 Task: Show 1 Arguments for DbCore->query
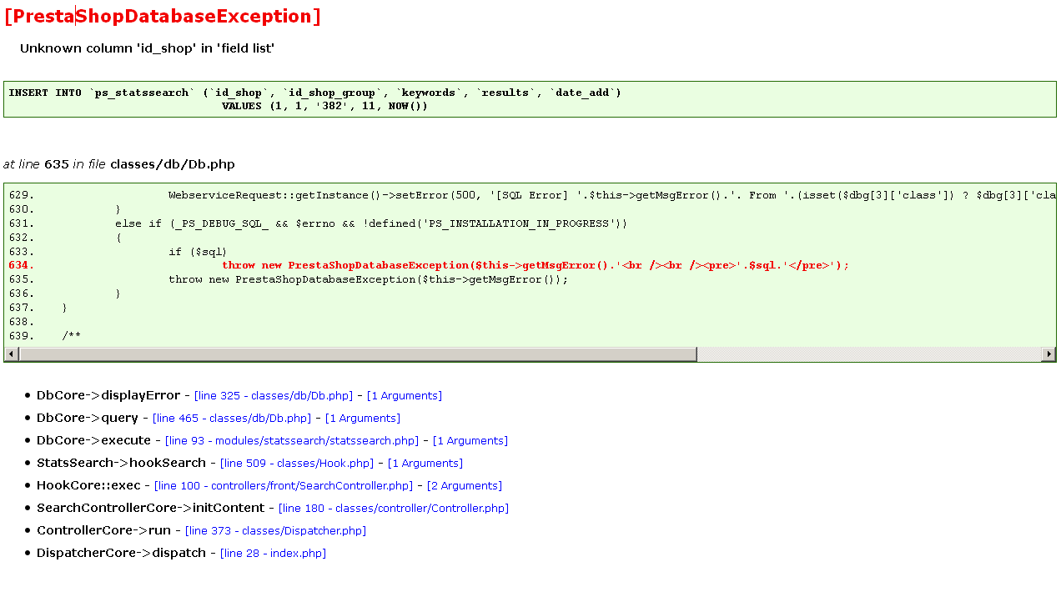coord(363,419)
